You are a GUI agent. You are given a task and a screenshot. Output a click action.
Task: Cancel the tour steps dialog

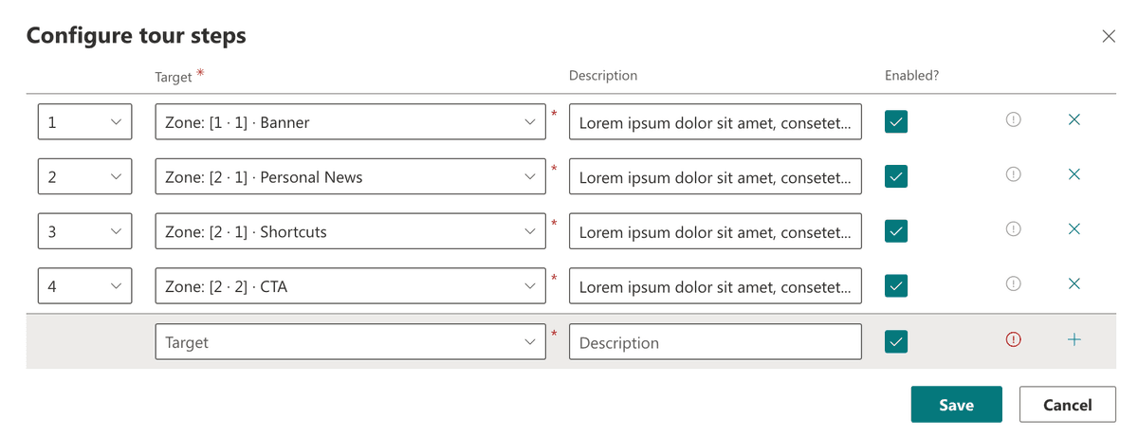(1067, 405)
